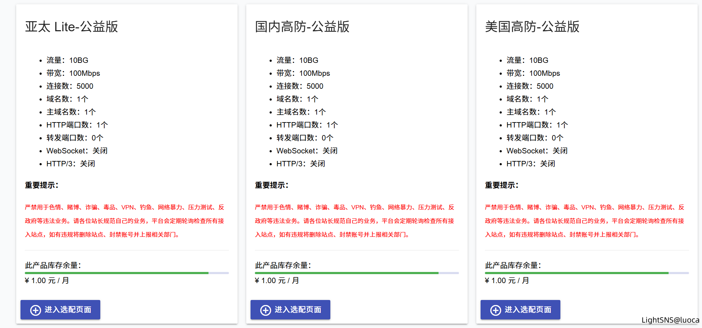This screenshot has width=702, height=328.
Task: Click 此产品库存余量 label in 国内高防 card
Action: (x=283, y=265)
